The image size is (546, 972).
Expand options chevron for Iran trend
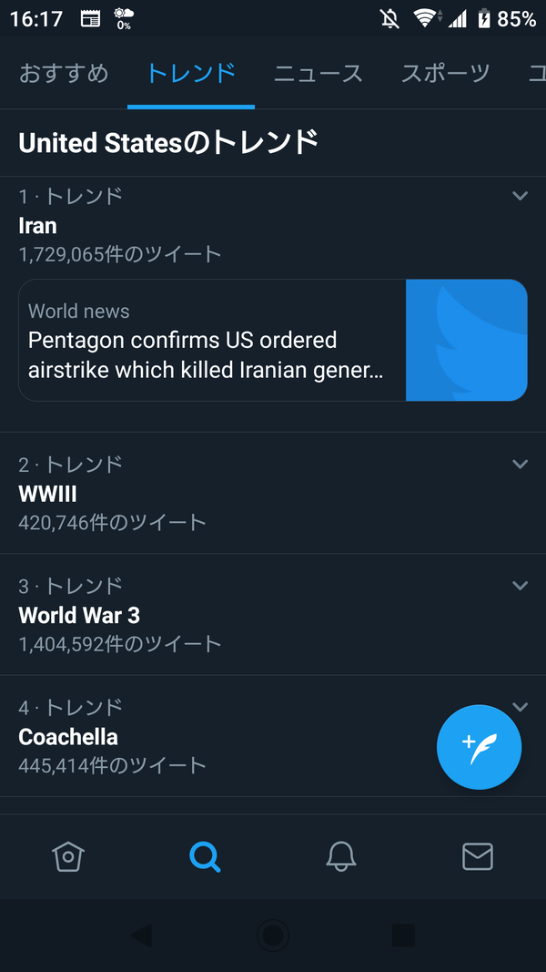(x=520, y=196)
